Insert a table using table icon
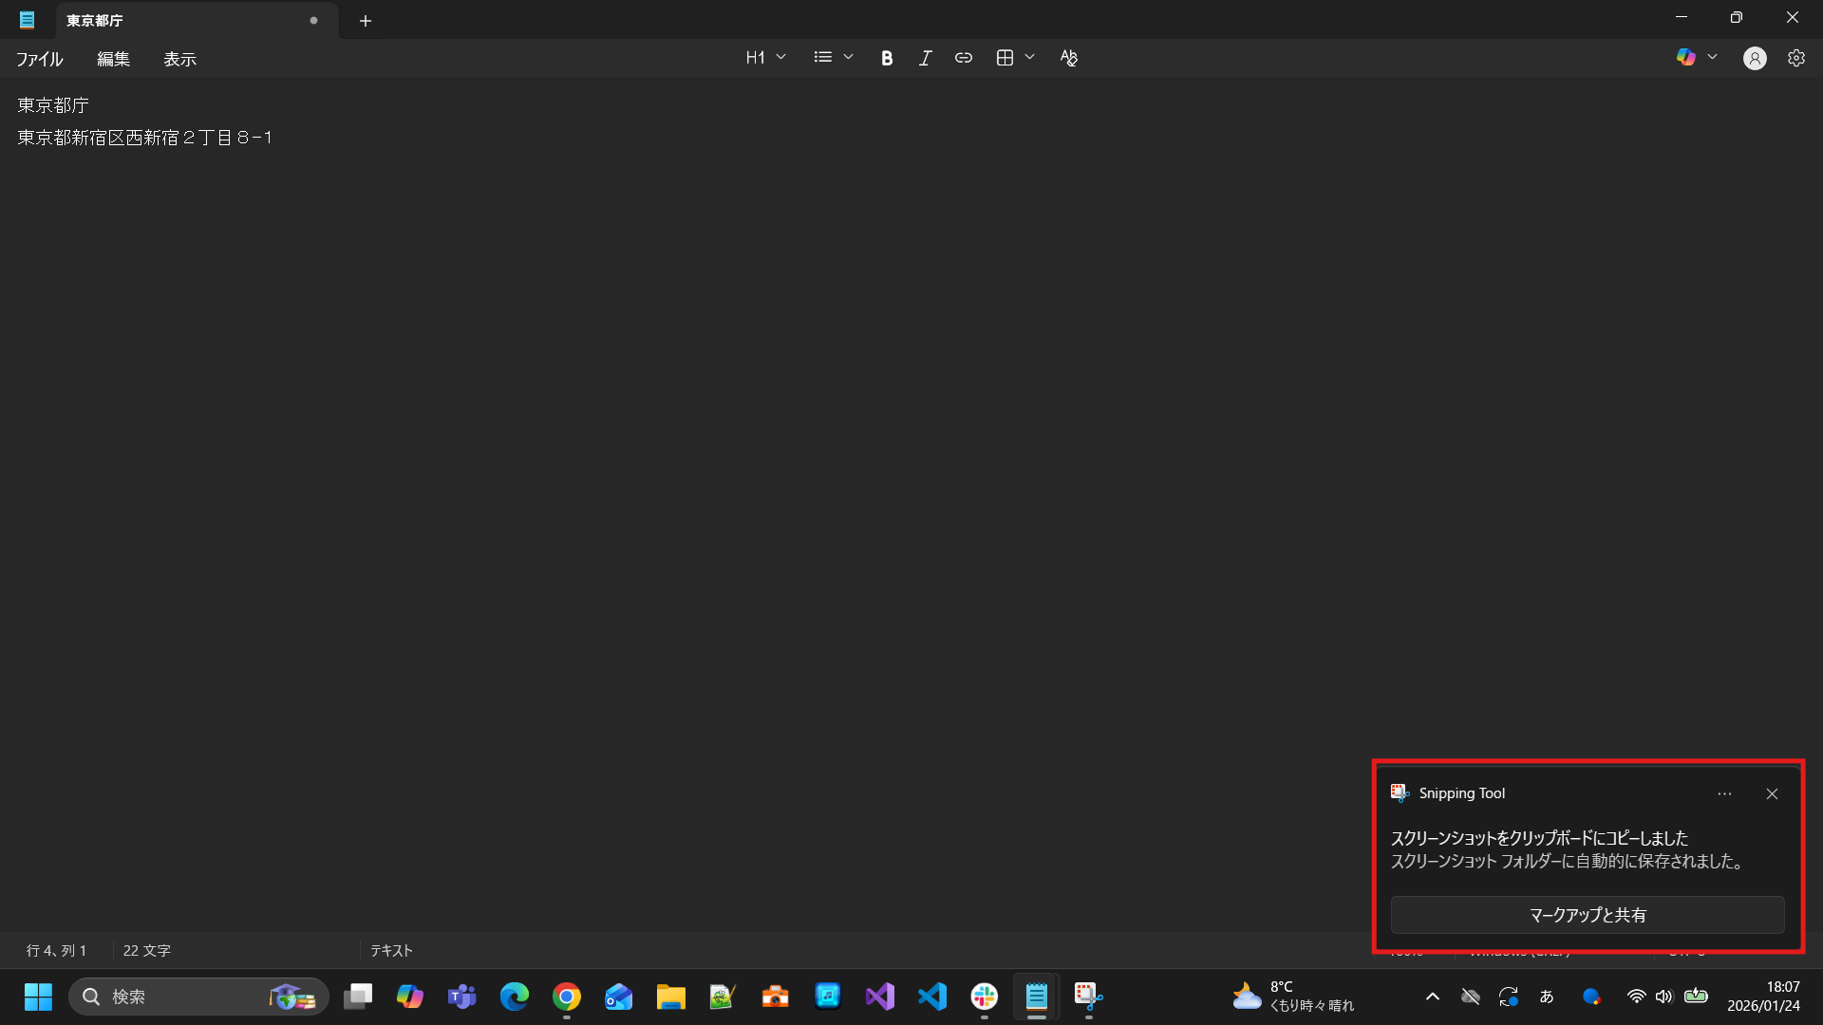 1005,58
